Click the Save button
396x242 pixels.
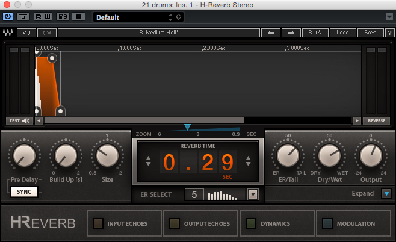[x=370, y=33]
